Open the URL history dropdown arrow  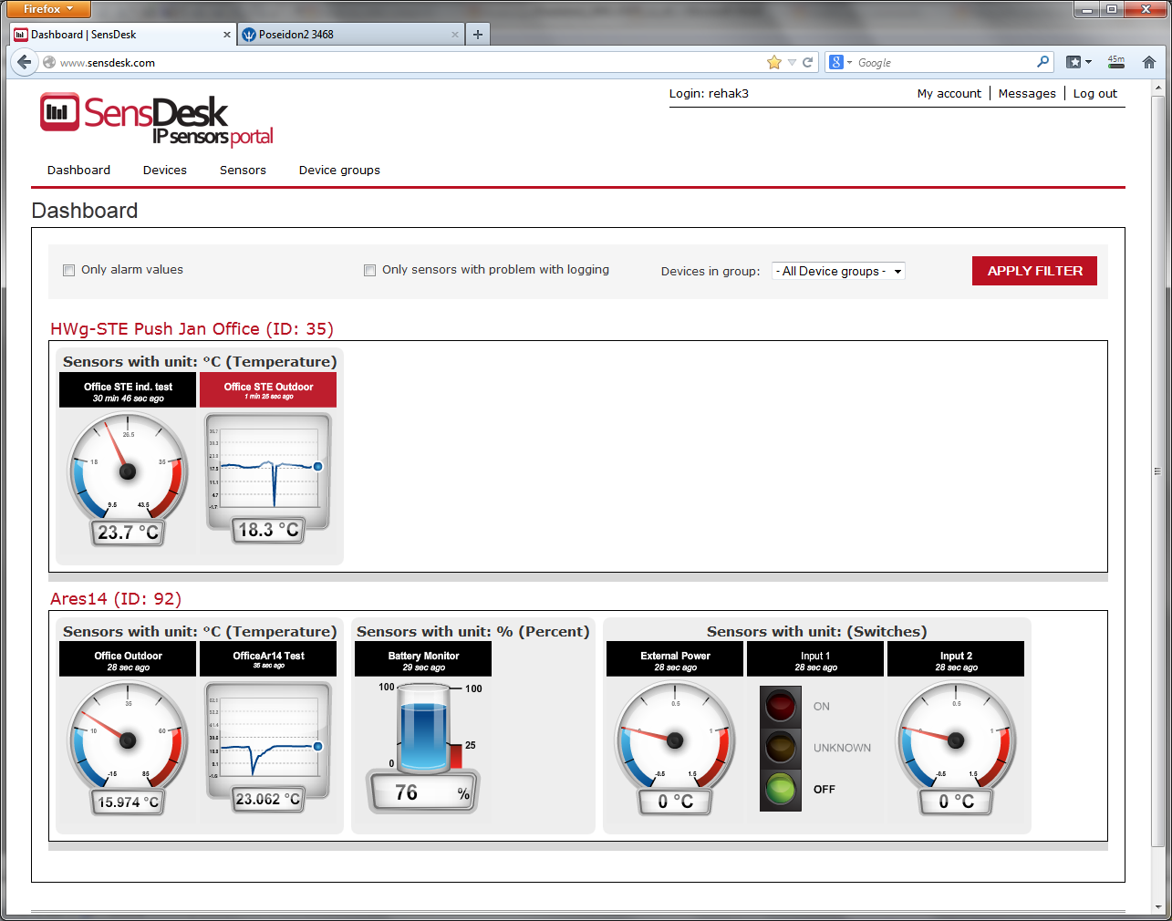pyautogui.click(x=792, y=62)
